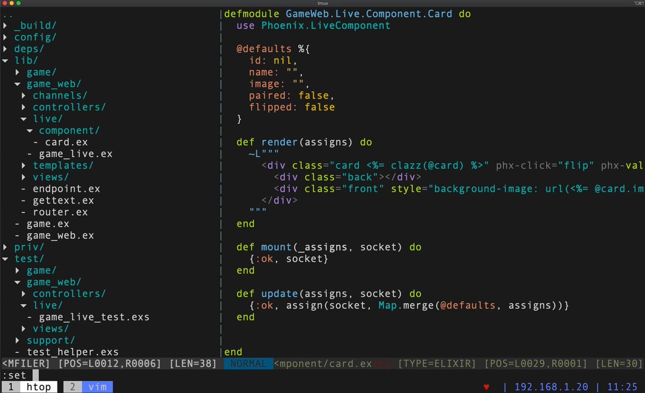Click the '@defaults %{' line
This screenshot has width=645, height=393.
point(274,49)
